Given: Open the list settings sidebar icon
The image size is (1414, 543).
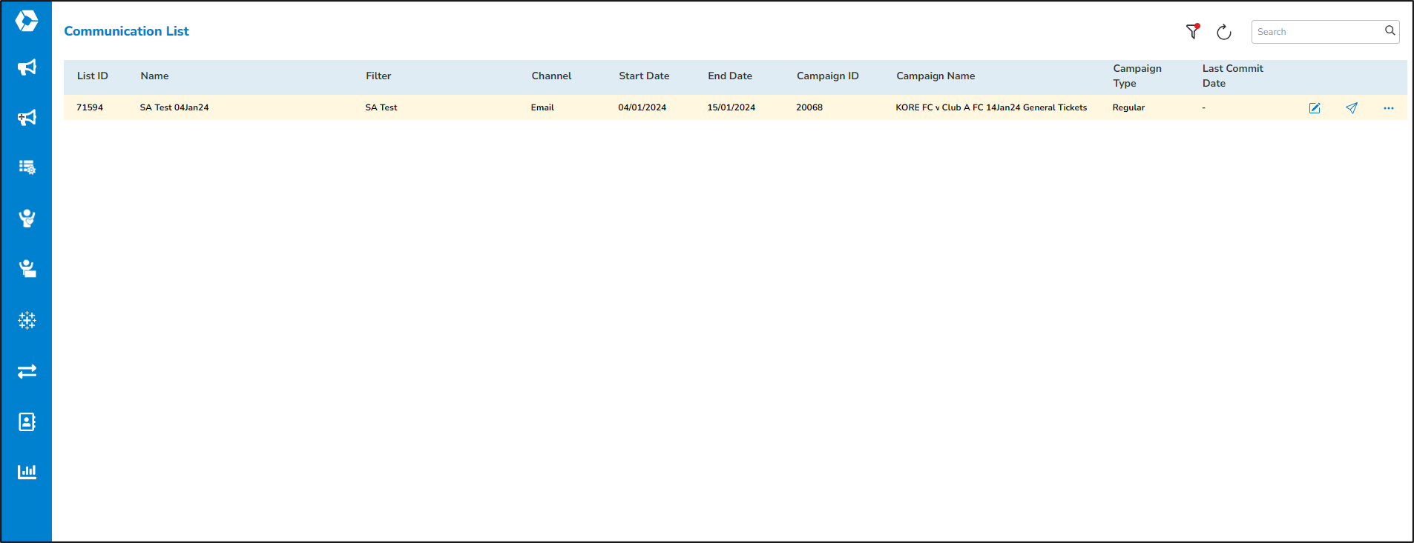Looking at the screenshot, I should pos(27,167).
